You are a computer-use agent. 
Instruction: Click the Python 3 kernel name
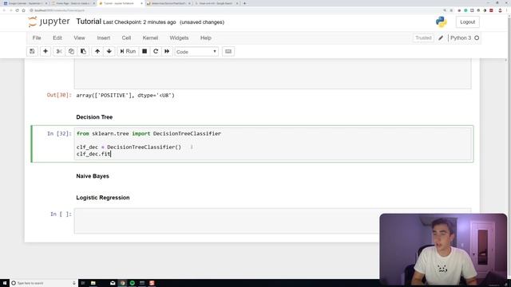(461, 38)
